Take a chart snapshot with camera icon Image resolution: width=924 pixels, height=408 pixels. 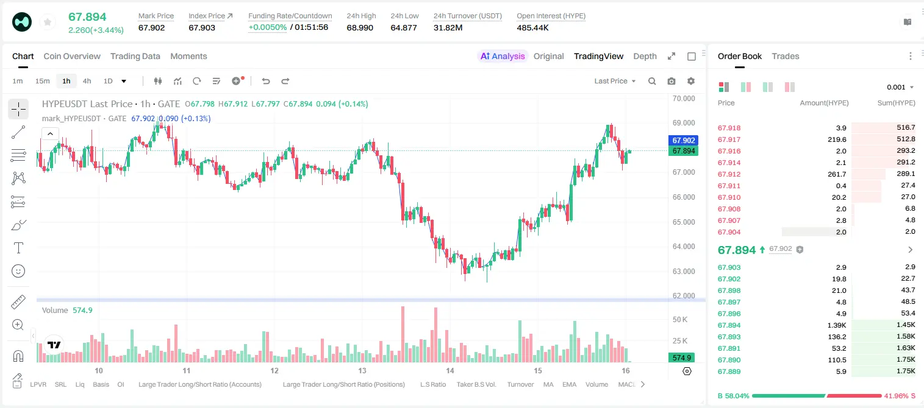(672, 81)
